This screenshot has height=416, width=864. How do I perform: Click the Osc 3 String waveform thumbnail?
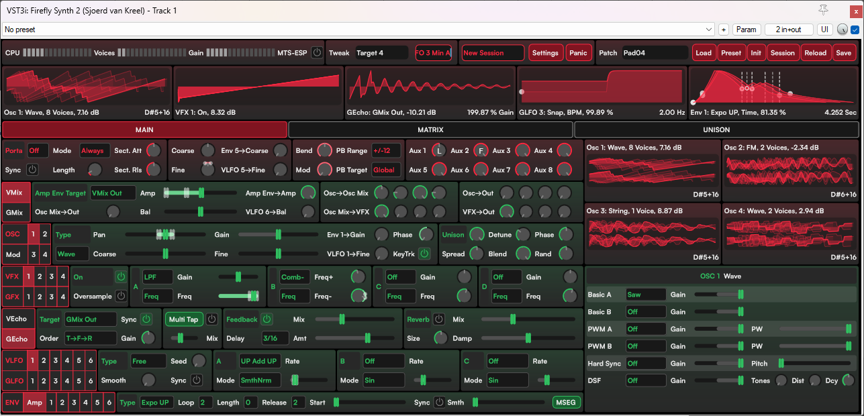click(x=653, y=233)
